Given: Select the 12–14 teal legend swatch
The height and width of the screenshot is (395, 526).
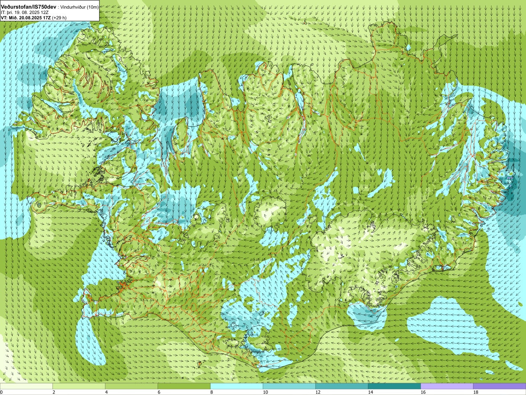Looking at the screenshot, I should coord(342,386).
